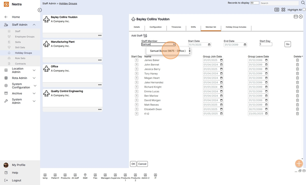
Task: Delete Megan Heart with trash icon
Action: (297, 78)
